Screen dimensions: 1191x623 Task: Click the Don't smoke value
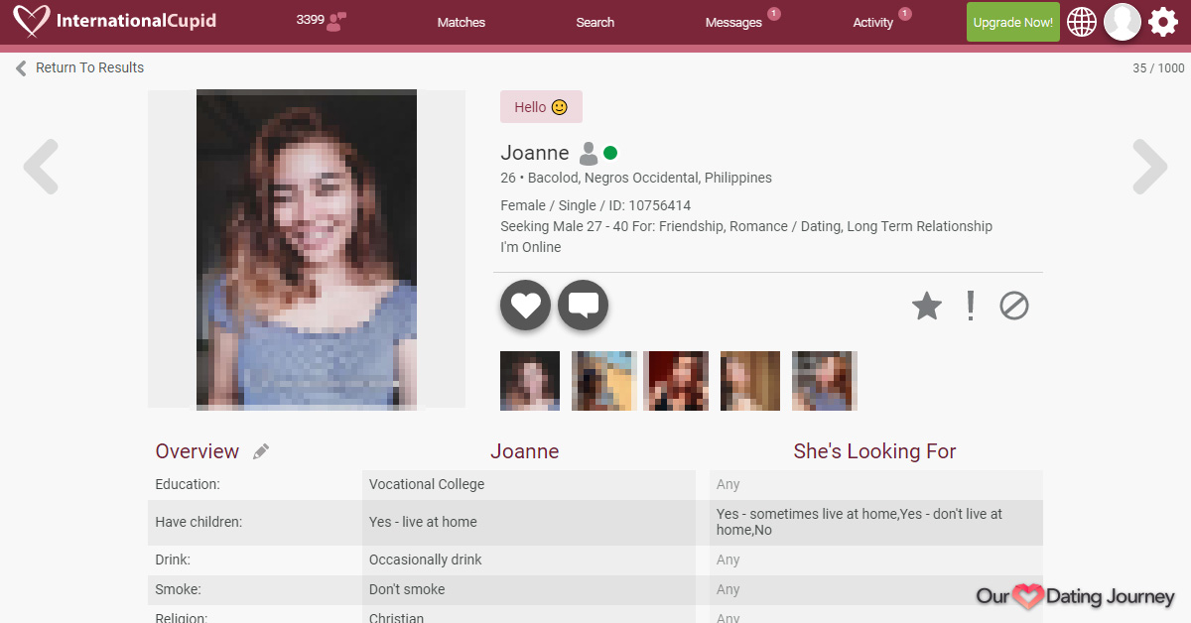point(407,589)
